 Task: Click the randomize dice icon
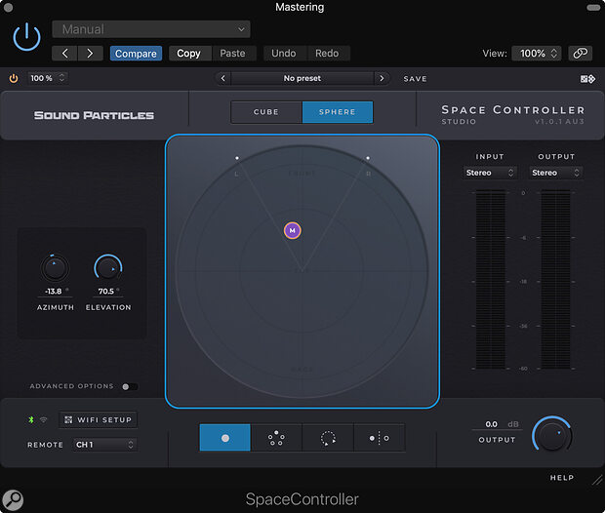tap(587, 79)
